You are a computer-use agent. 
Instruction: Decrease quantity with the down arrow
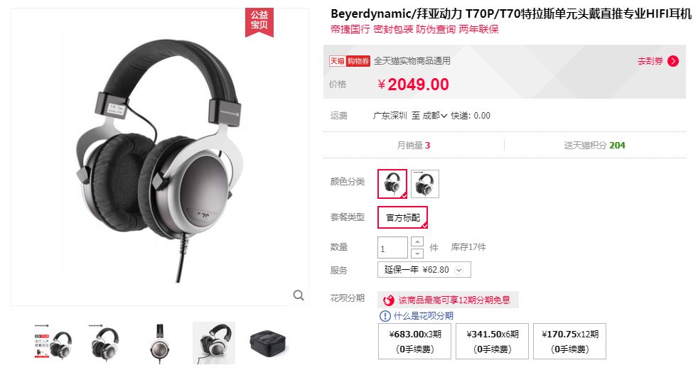pos(417,253)
